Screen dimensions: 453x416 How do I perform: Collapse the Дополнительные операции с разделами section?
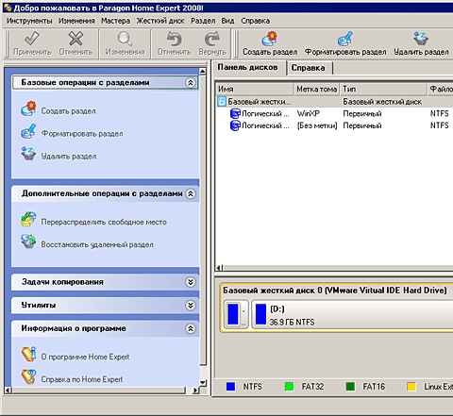[x=191, y=193]
